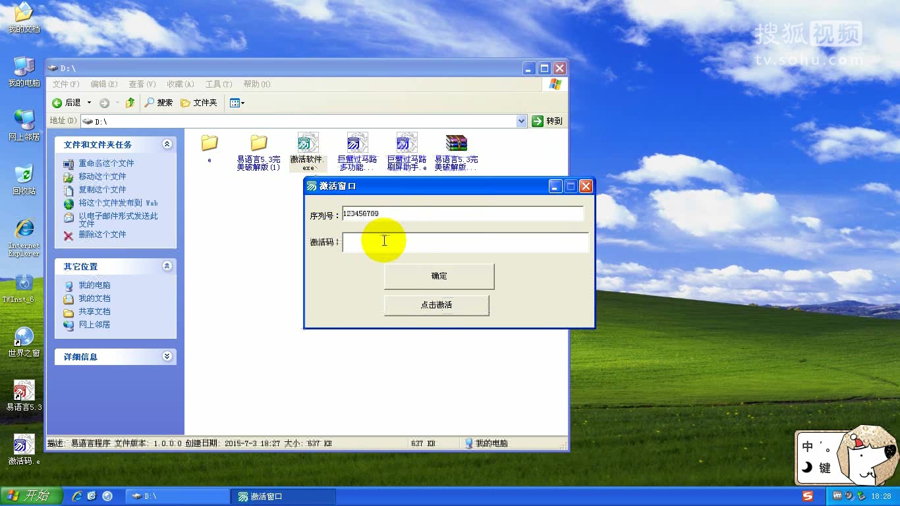Click the 激活码 activation code field
Image resolution: width=900 pixels, height=506 pixels.
point(465,242)
